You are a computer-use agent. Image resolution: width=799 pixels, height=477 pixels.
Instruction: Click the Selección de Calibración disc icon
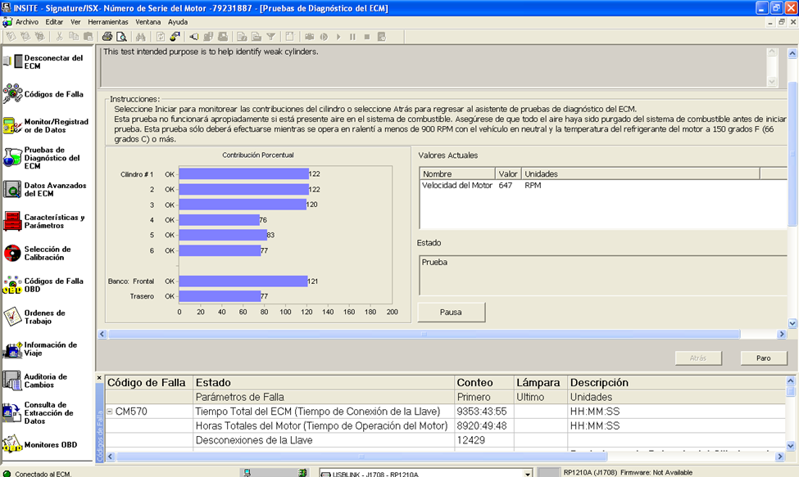pos(13,253)
